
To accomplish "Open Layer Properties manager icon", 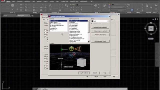I will (66, 5).
